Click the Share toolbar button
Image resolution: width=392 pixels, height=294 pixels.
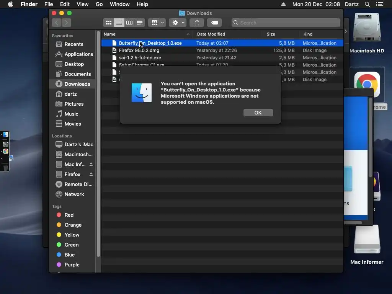[197, 23]
